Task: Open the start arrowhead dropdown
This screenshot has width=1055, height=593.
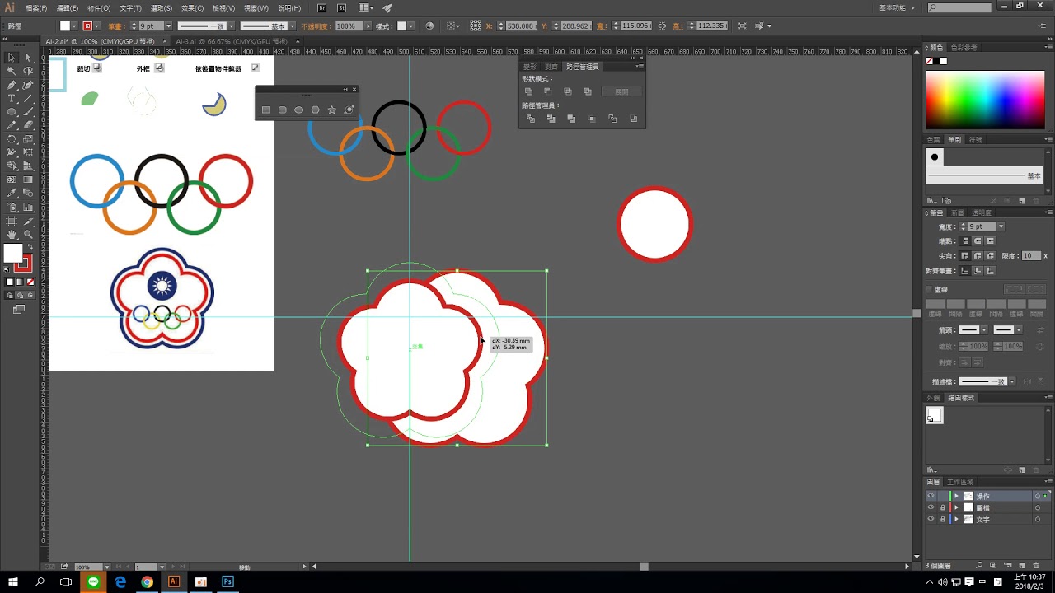Action: pos(983,329)
